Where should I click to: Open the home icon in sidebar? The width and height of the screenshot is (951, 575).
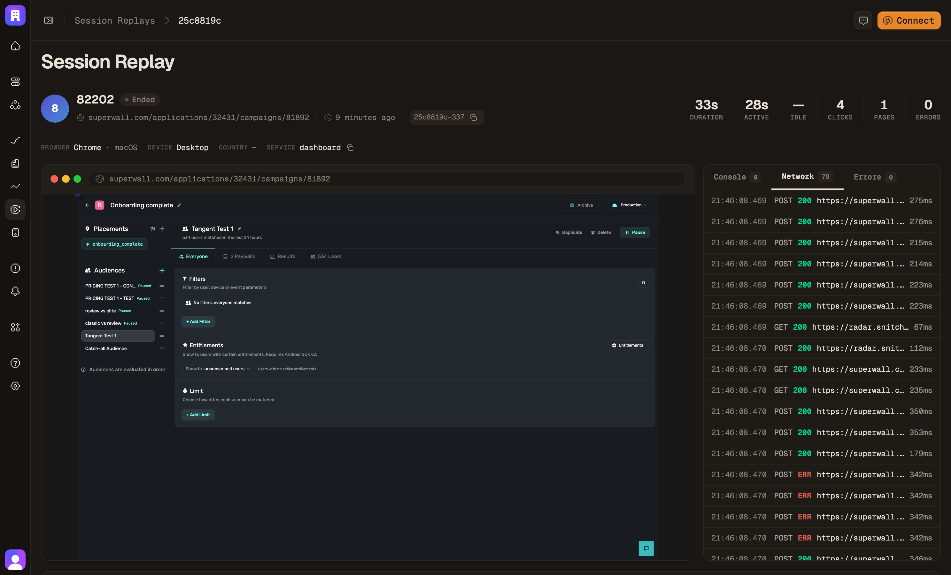tap(15, 46)
